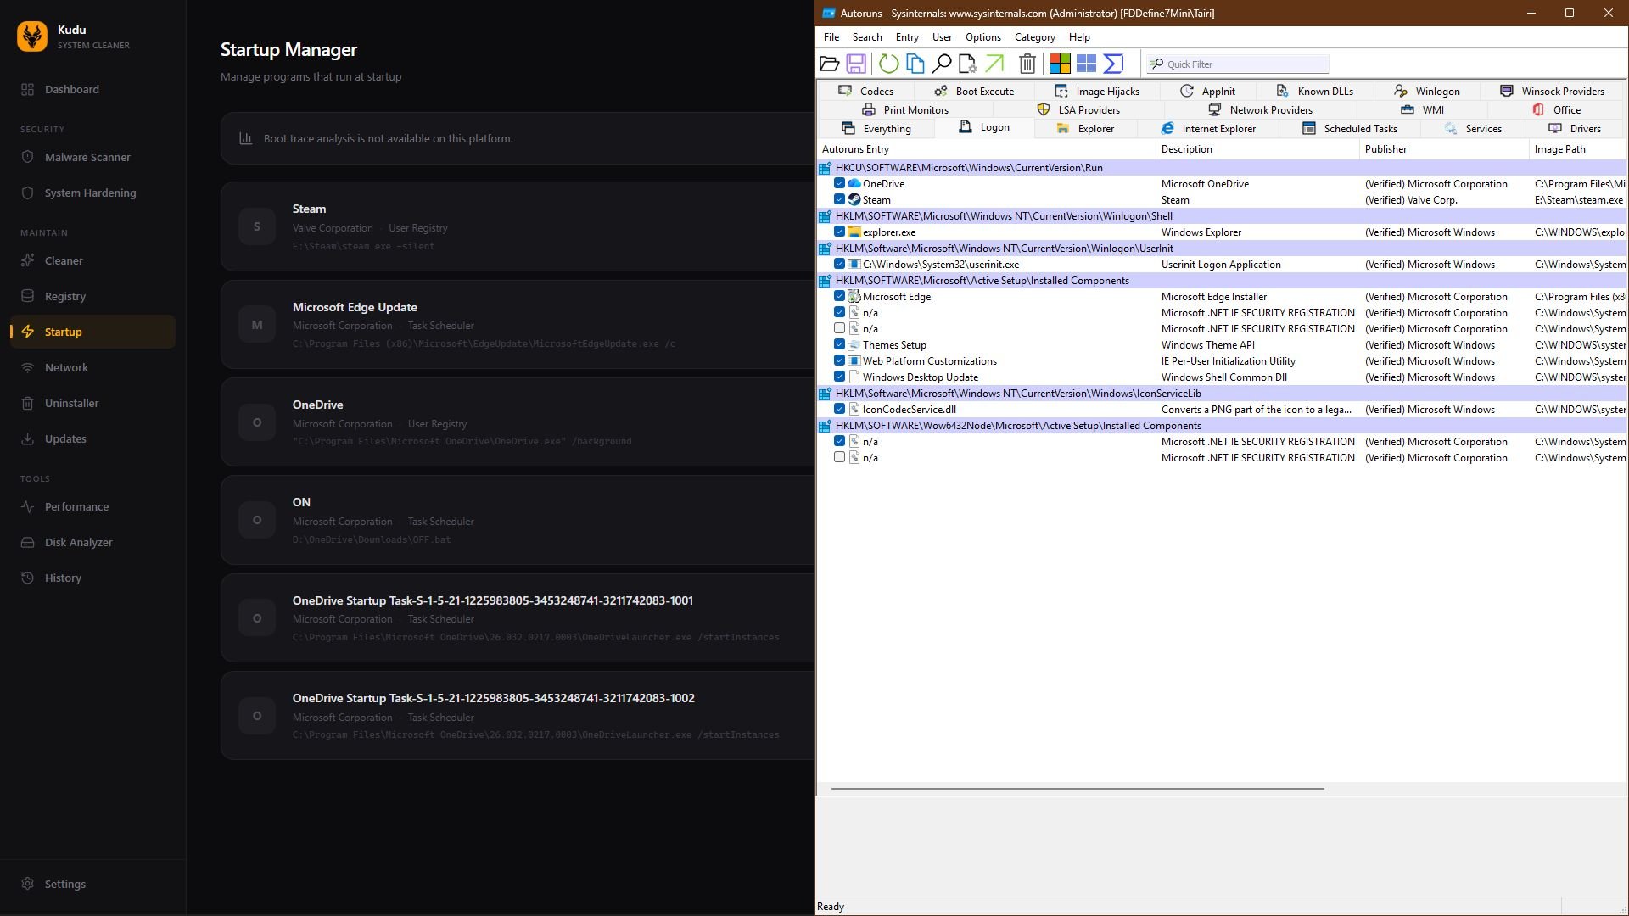Select the Steam startup card in Kudu
1629x916 pixels.
tap(518, 226)
